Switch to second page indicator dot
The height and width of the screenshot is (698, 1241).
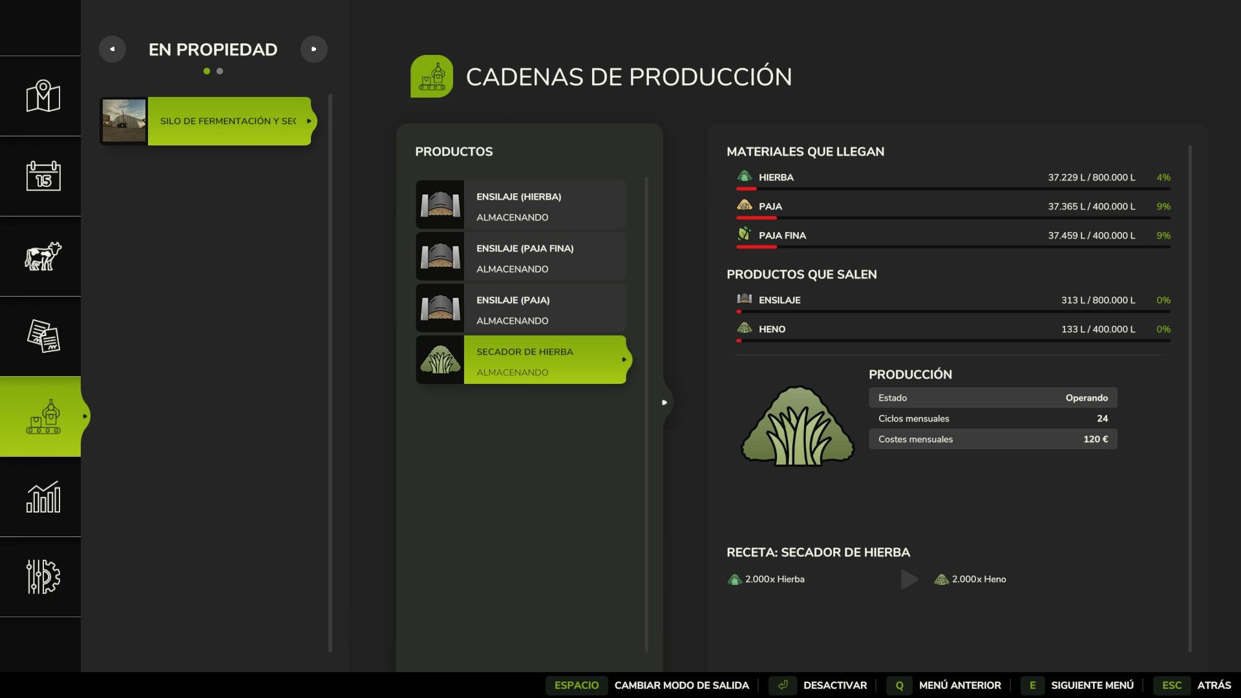click(x=220, y=71)
